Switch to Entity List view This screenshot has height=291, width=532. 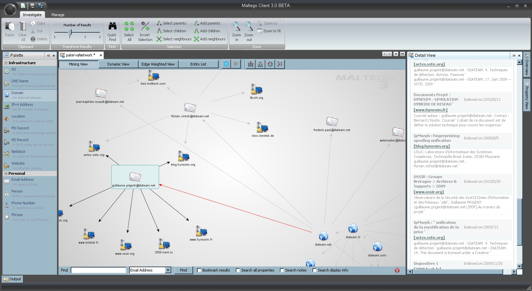(x=198, y=64)
